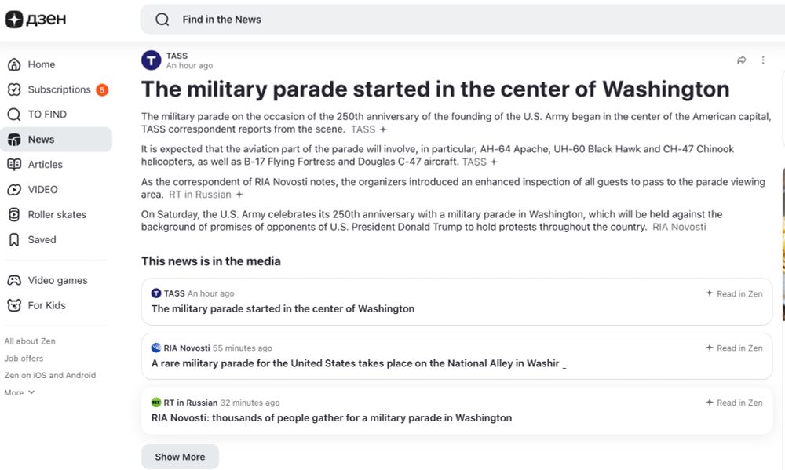The height and width of the screenshot is (470, 785).
Task: Click the share arrow icon
Action: (x=742, y=60)
